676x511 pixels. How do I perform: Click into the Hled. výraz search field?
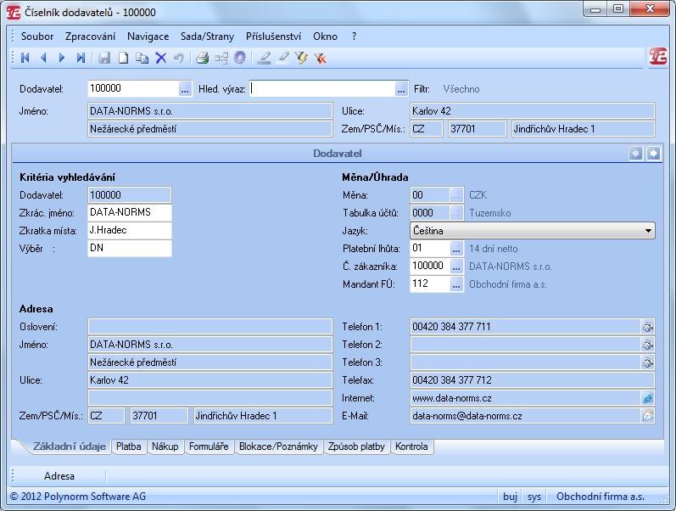coord(322,89)
